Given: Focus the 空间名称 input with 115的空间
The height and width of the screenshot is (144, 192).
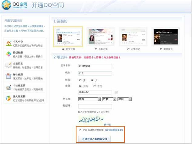Looking at the screenshot, I should click(95, 66).
